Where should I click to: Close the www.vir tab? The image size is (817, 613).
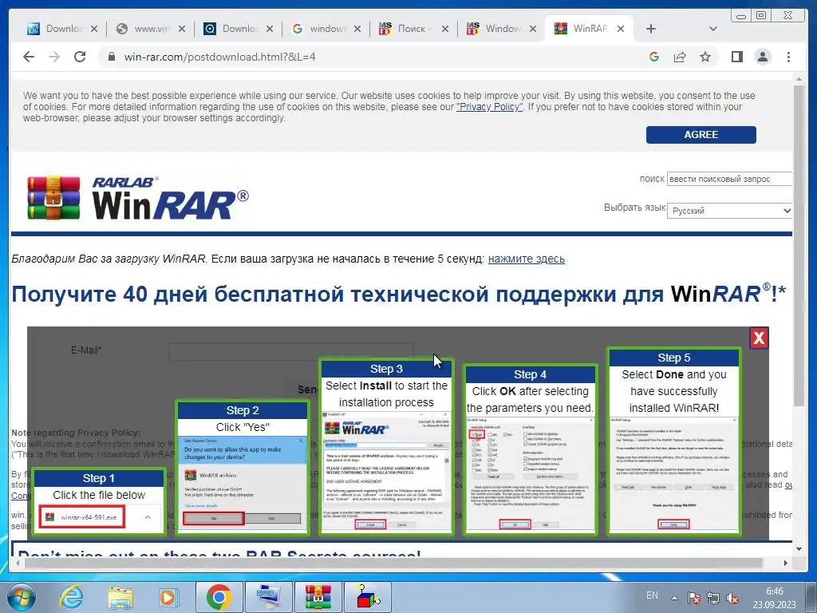point(181,29)
